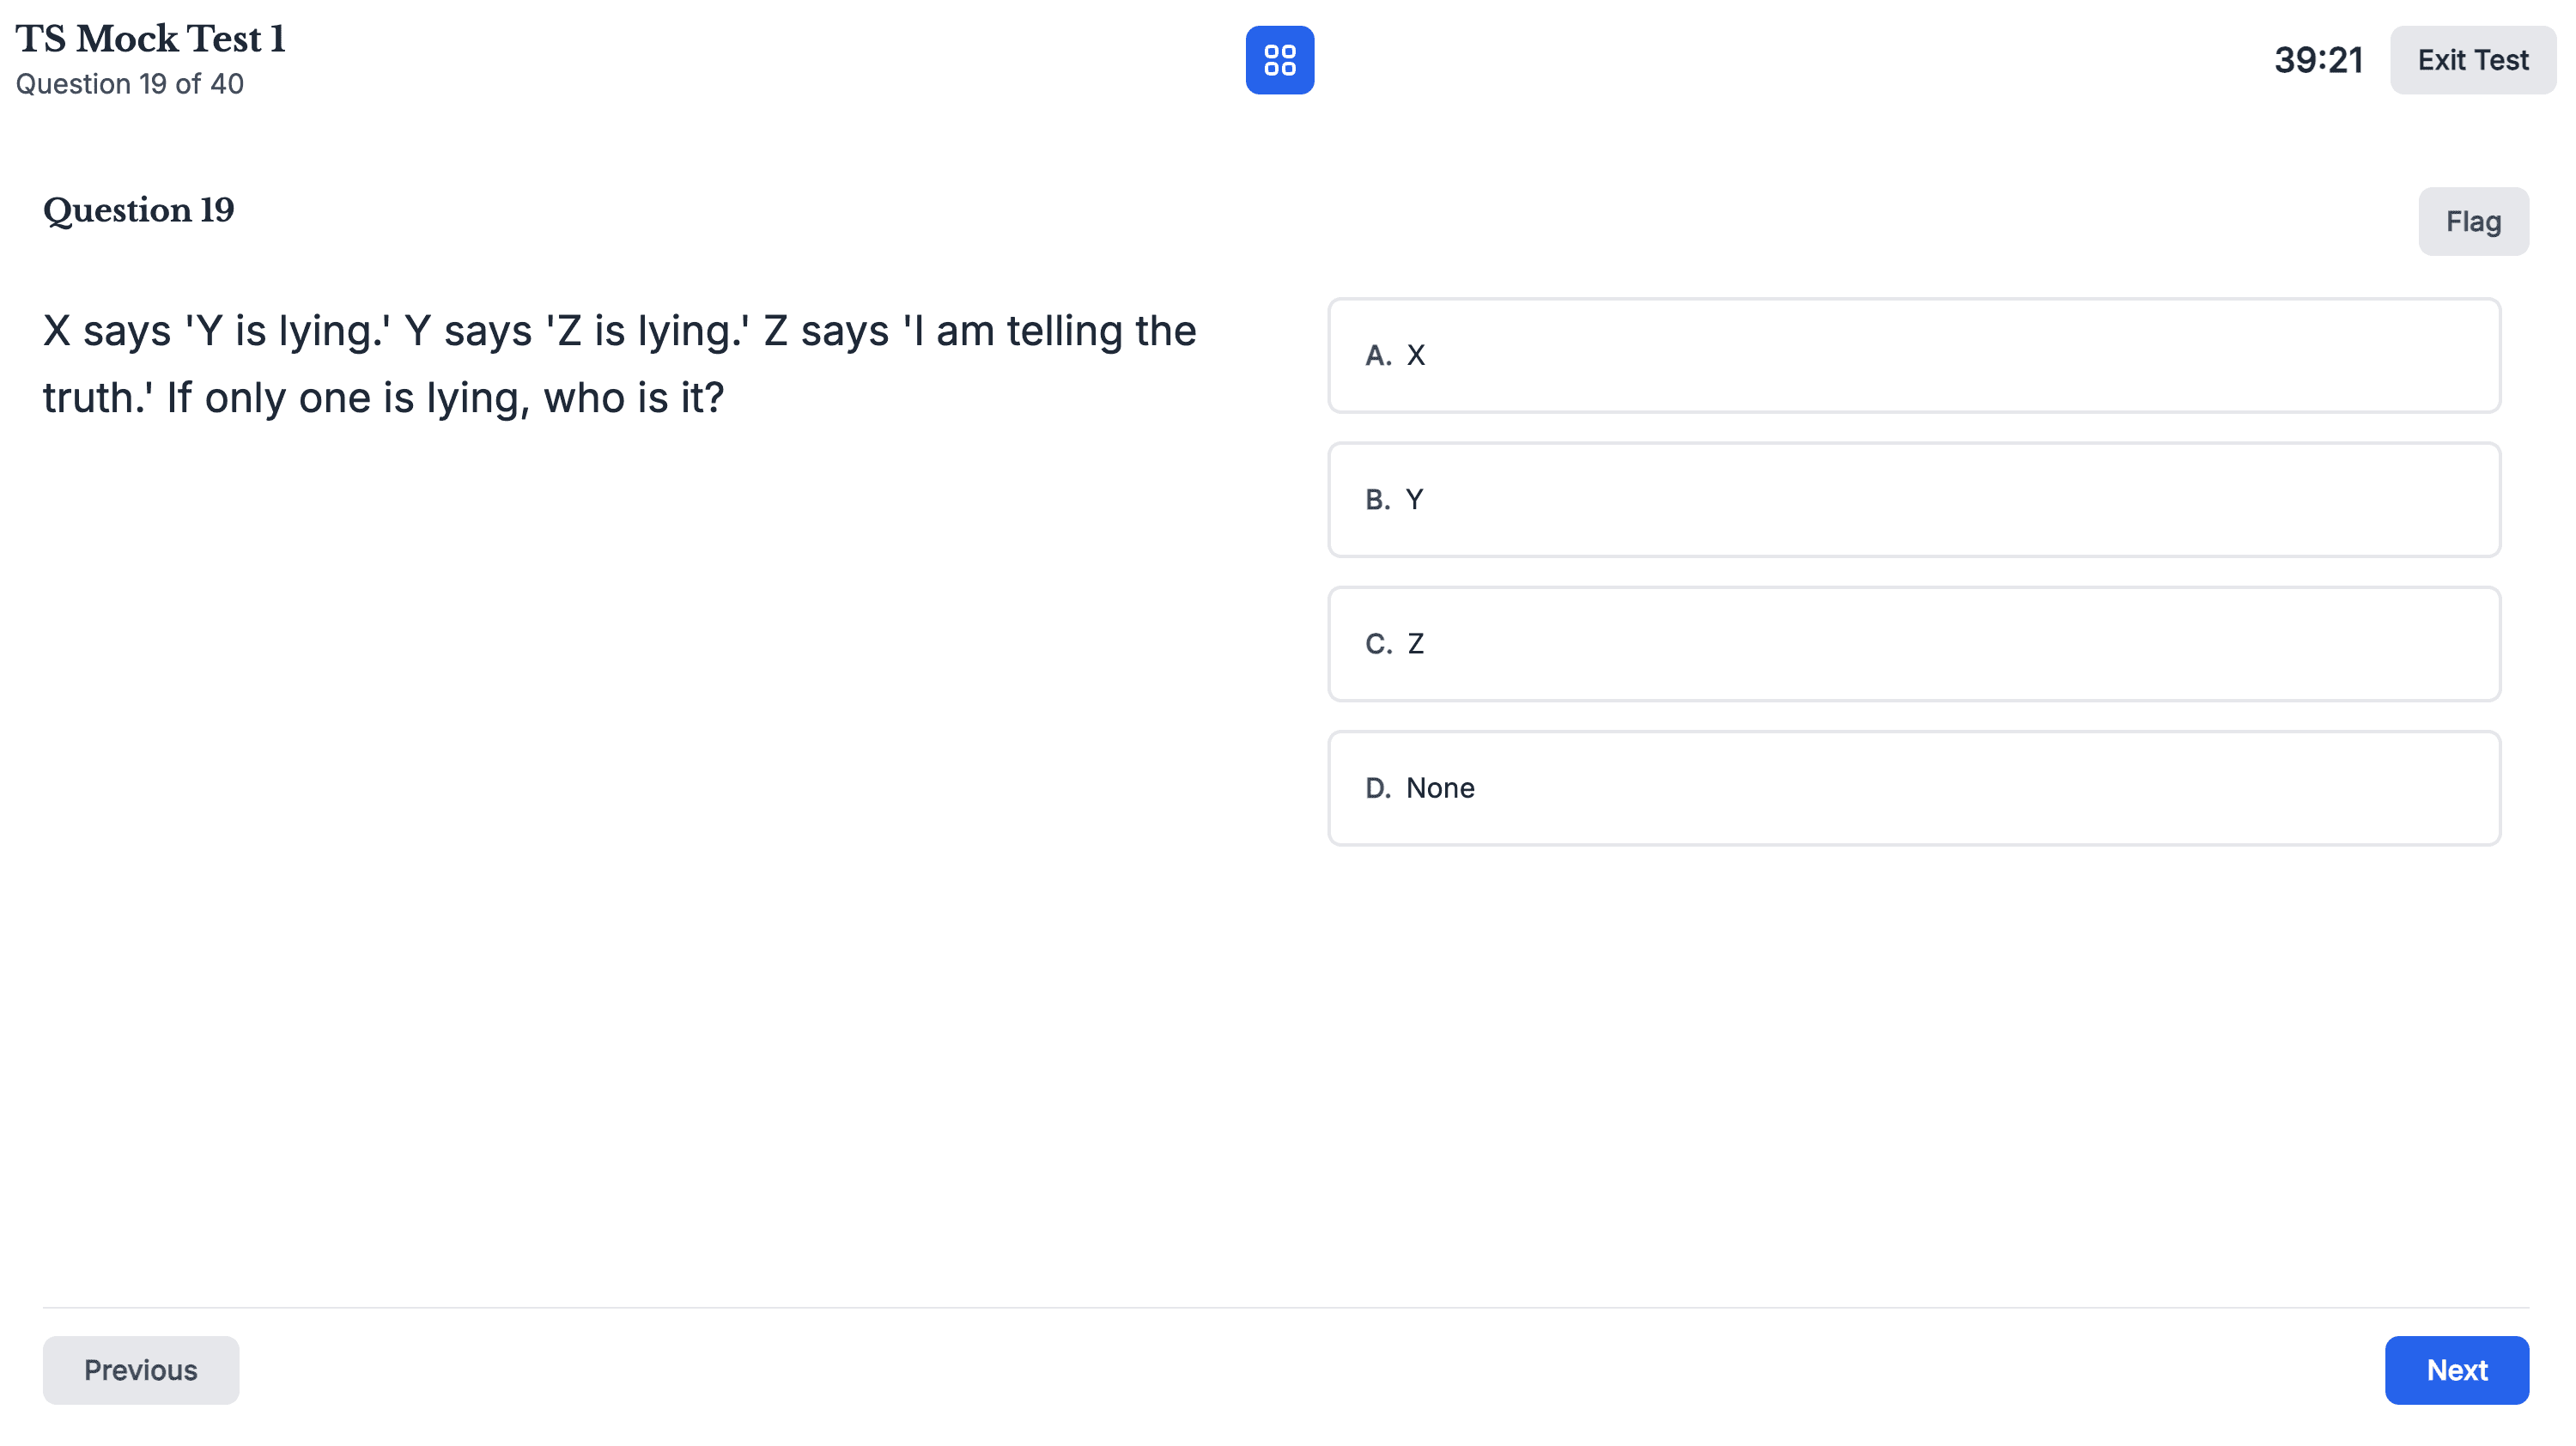
Task: Click the answer card containing Z
Action: point(1913,644)
